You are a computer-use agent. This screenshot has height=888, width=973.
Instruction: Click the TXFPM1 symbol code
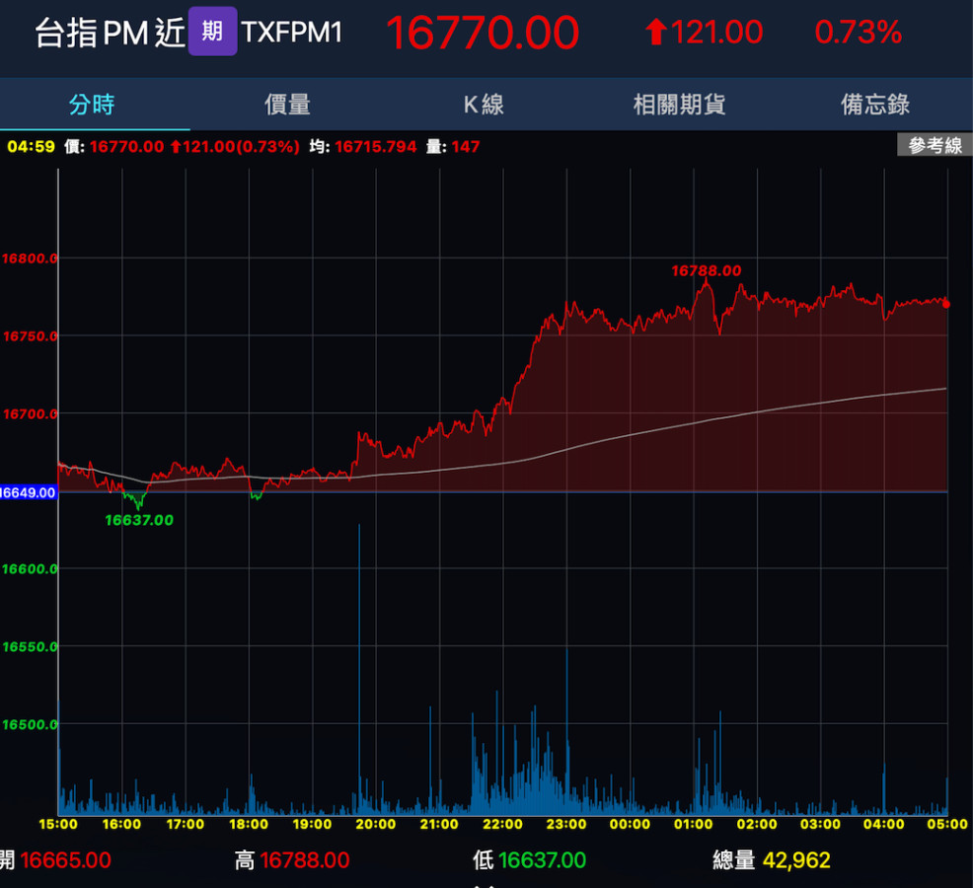point(292,33)
